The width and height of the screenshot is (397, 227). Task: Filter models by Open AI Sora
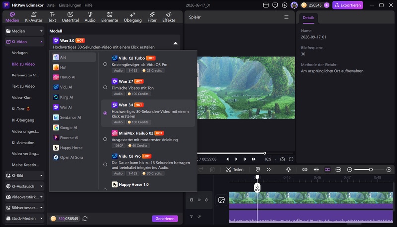(74, 157)
